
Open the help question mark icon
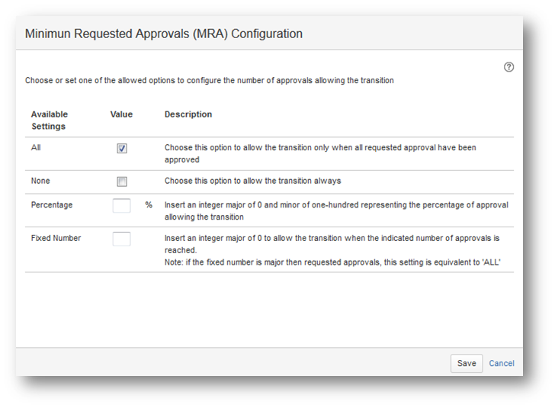509,67
